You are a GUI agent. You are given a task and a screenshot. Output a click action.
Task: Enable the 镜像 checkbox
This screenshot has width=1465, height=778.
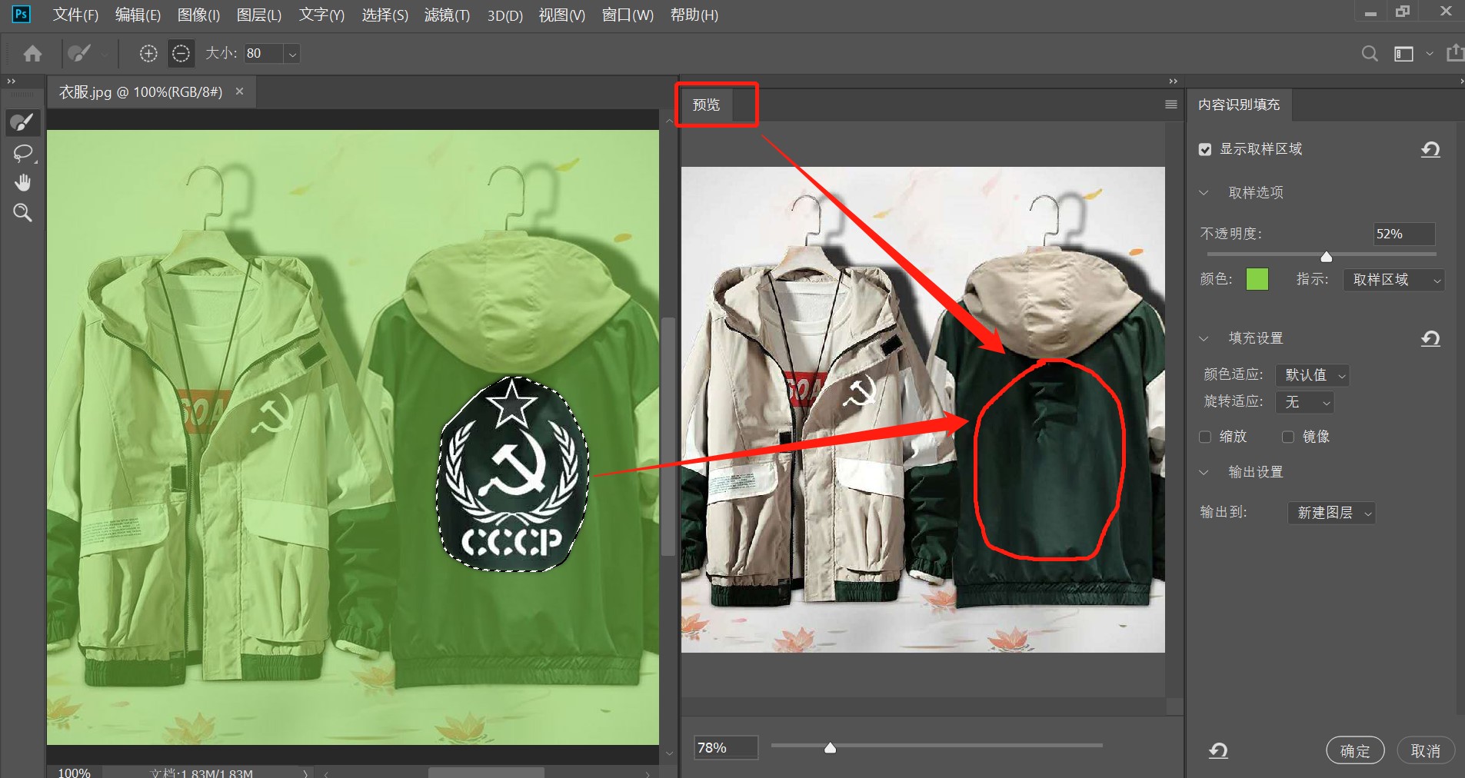[1288, 437]
